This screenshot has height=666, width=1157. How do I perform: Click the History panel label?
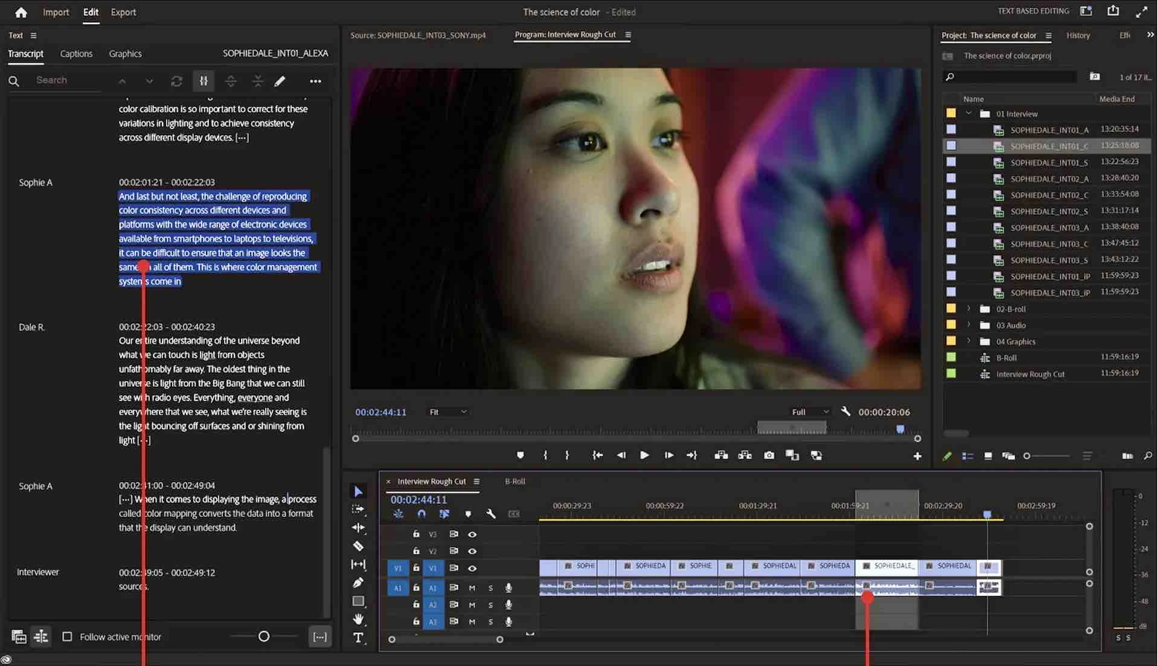coord(1078,35)
